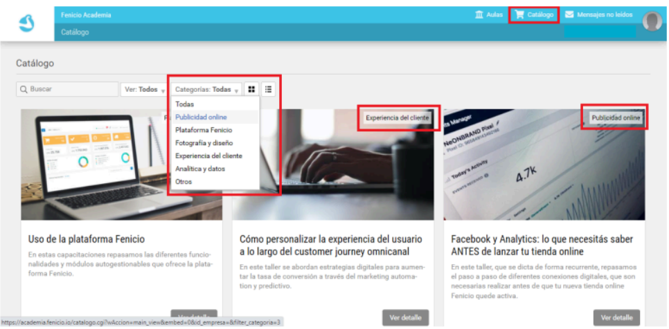669x329 pixels.
Task: Choose Analítica y datos category
Action: pos(200,169)
